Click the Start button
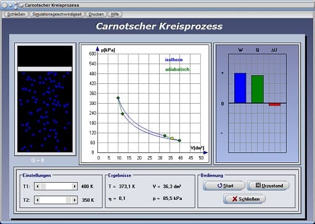315x224 pixels. (224, 186)
